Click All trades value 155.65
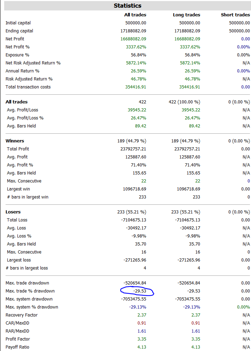 (139, 173)
